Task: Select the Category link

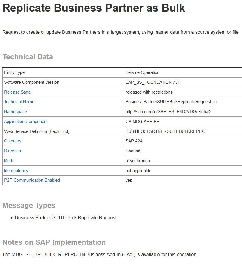Action: pyautogui.click(x=12, y=141)
